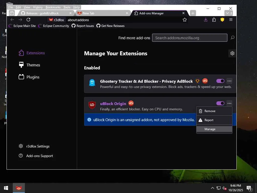Click the uBlock Origin red shield logo
This screenshot has width=257, height=193.
pos(92,105)
